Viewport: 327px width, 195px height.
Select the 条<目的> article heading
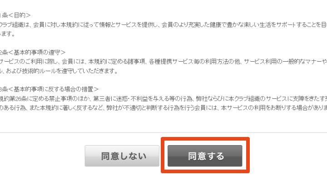pyautogui.click(x=16, y=15)
